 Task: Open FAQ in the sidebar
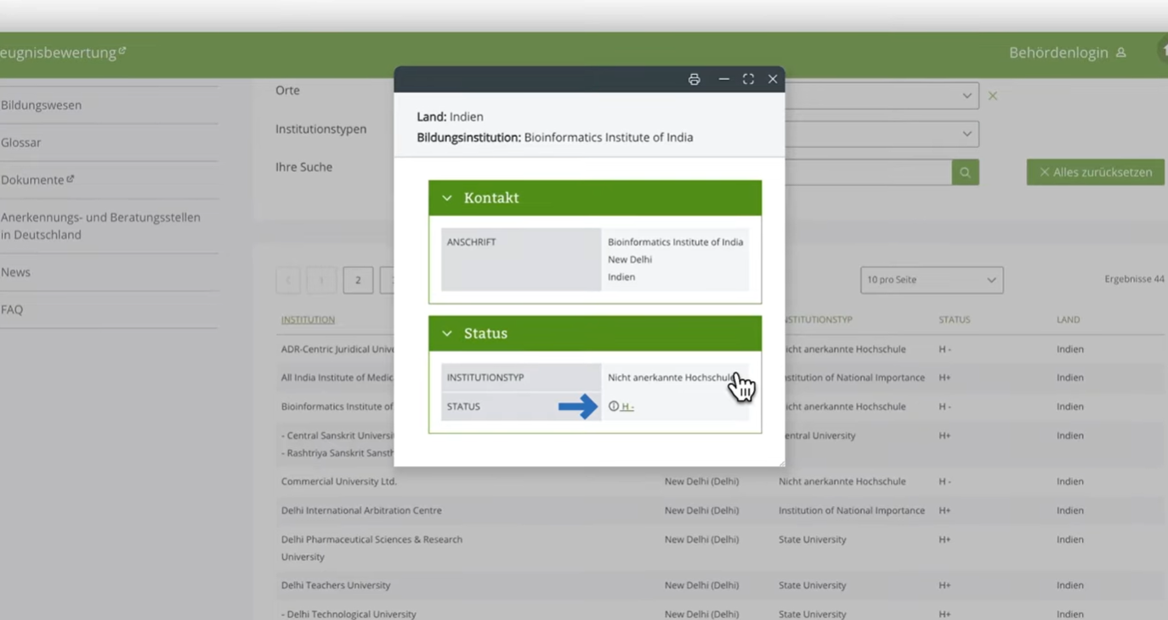(12, 310)
